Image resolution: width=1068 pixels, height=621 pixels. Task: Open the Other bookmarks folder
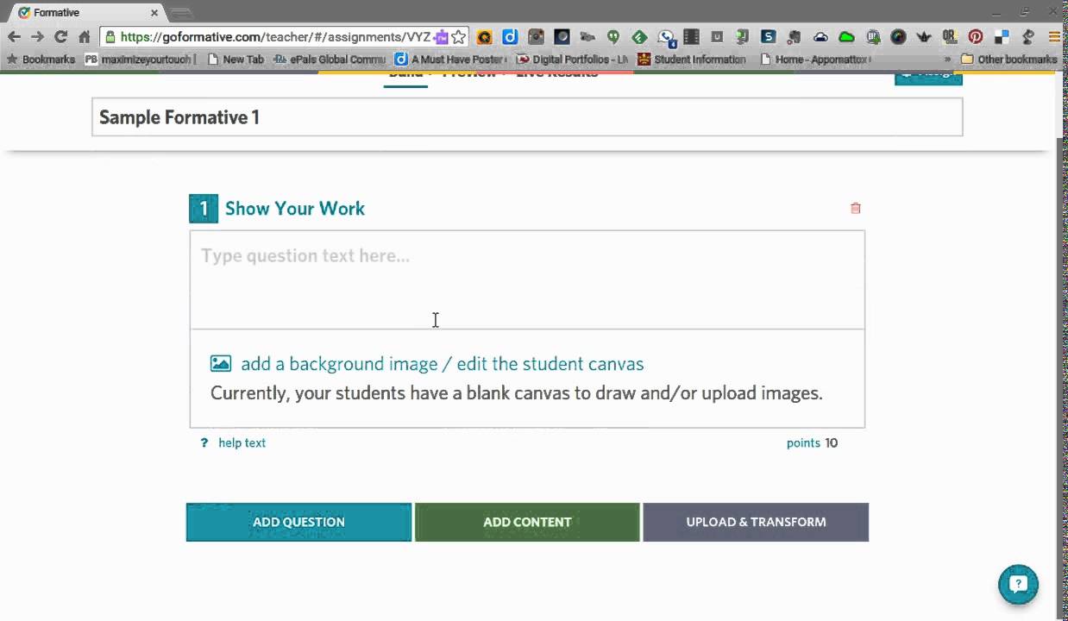click(x=1008, y=60)
